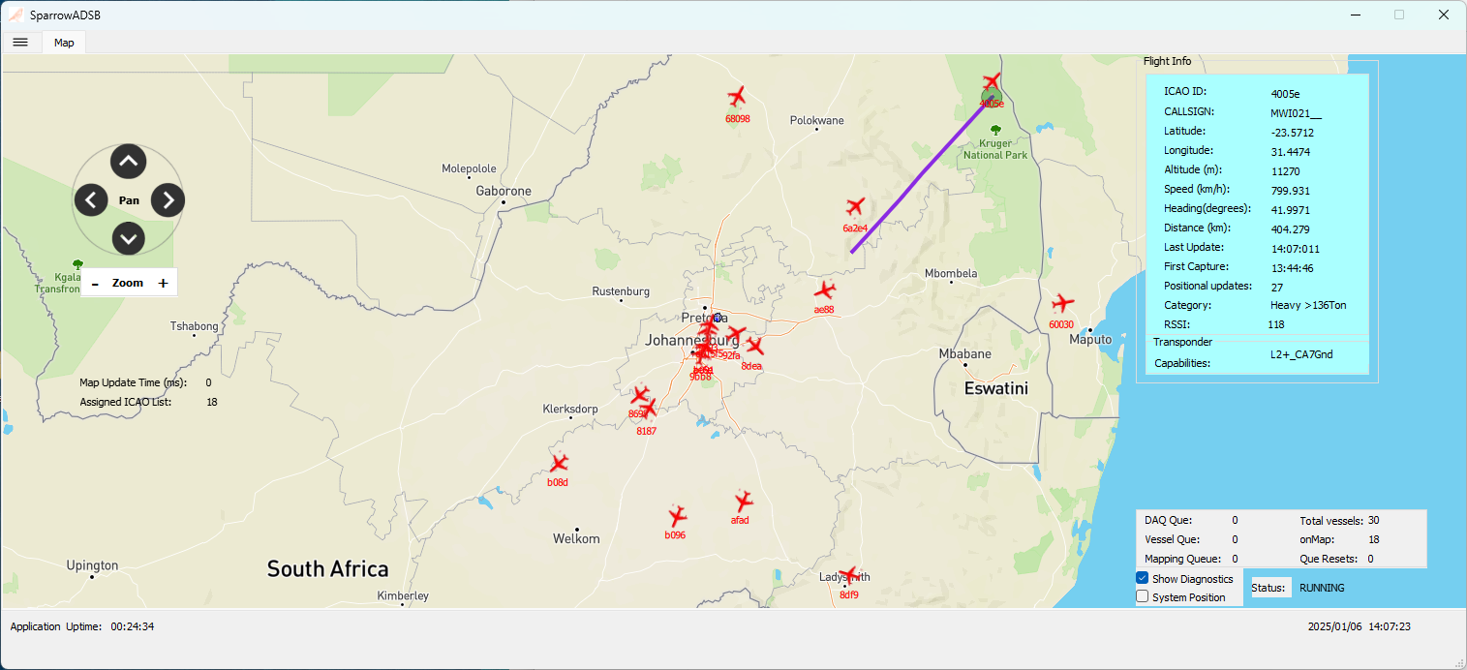Select aircraft 60030 near Maputo
1467x670 pixels.
click(1063, 303)
